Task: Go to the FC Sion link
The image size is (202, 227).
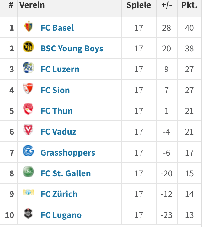Action: (x=55, y=90)
